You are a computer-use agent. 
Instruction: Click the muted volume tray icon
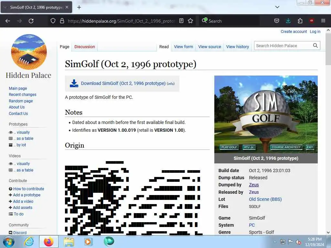[x=298, y=242]
